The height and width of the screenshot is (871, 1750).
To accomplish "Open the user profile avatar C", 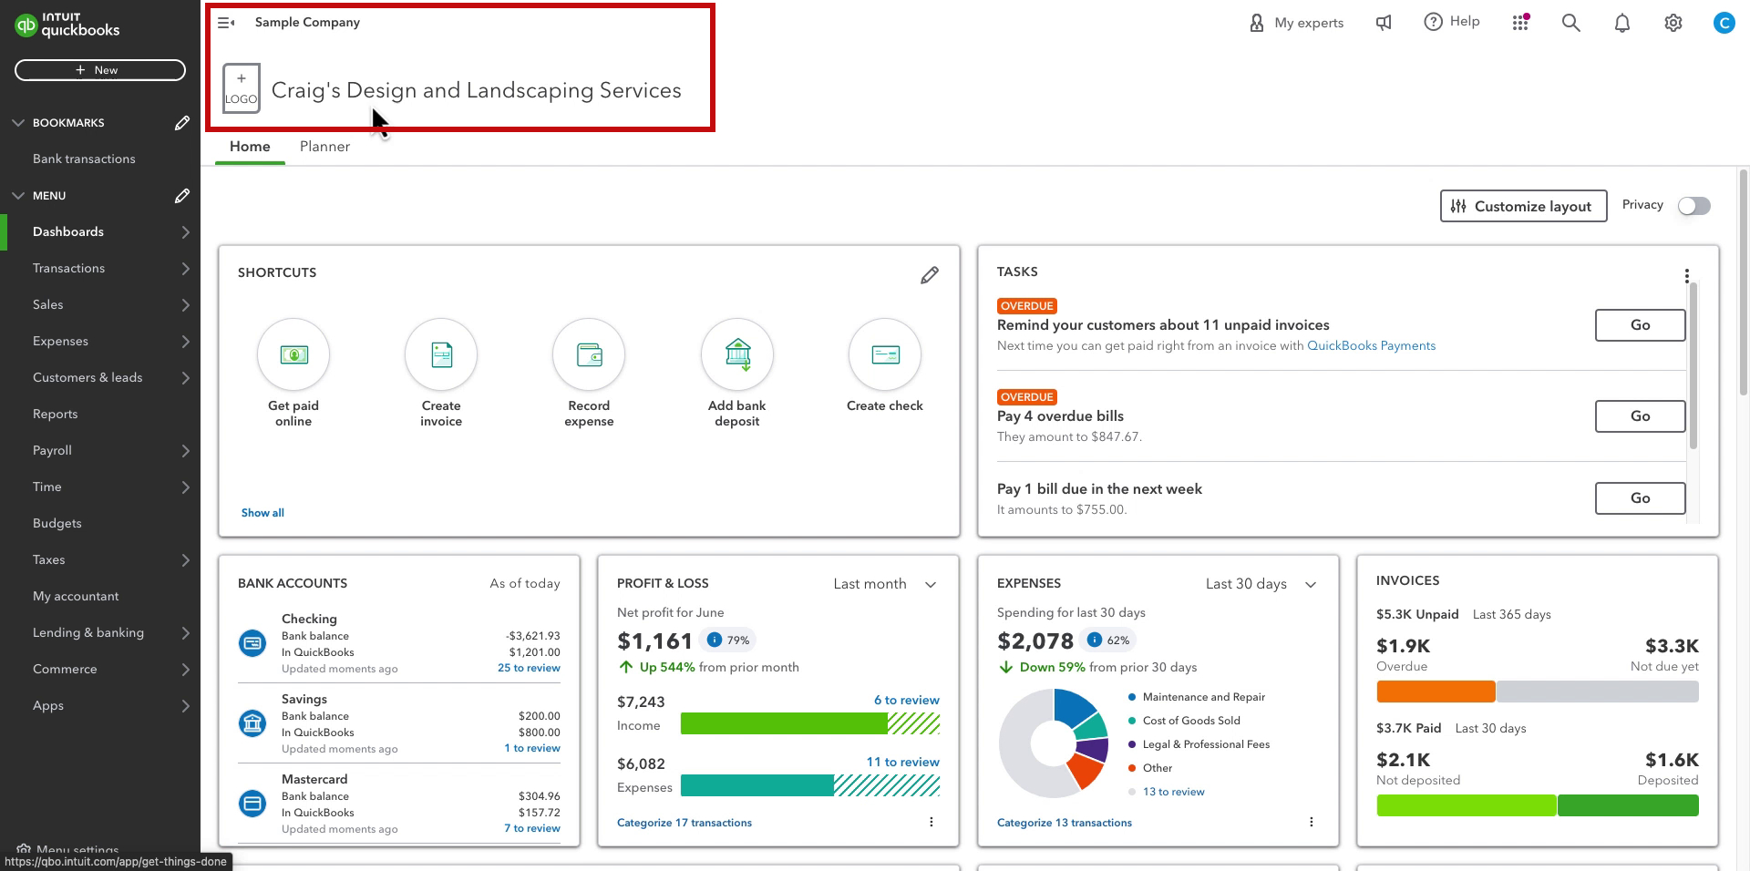I will click(1724, 23).
